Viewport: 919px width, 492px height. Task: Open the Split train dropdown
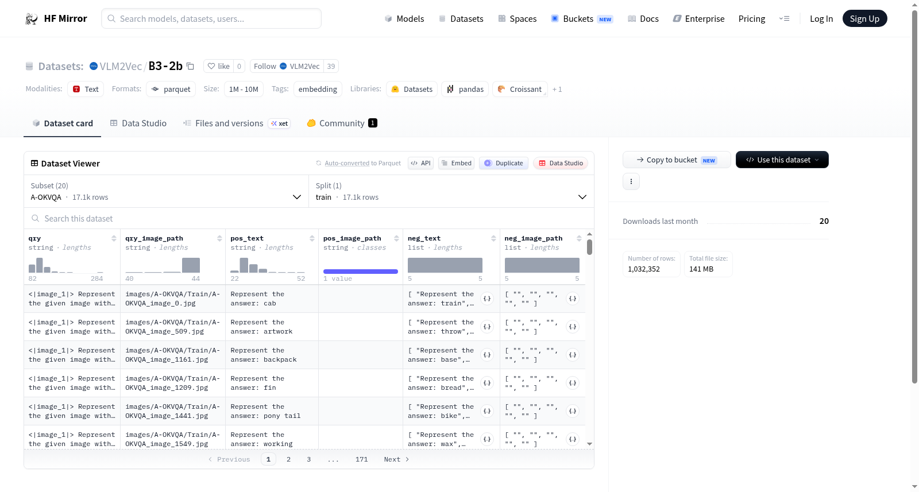(451, 191)
